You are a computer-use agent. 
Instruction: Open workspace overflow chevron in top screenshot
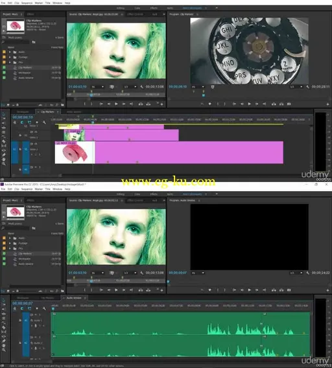coord(217,8)
